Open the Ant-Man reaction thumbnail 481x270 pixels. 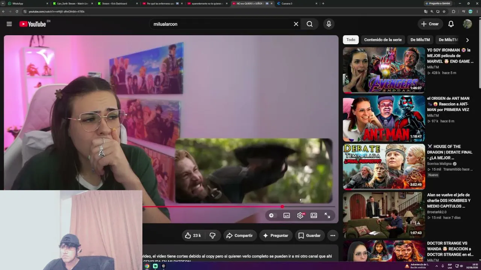(384, 118)
